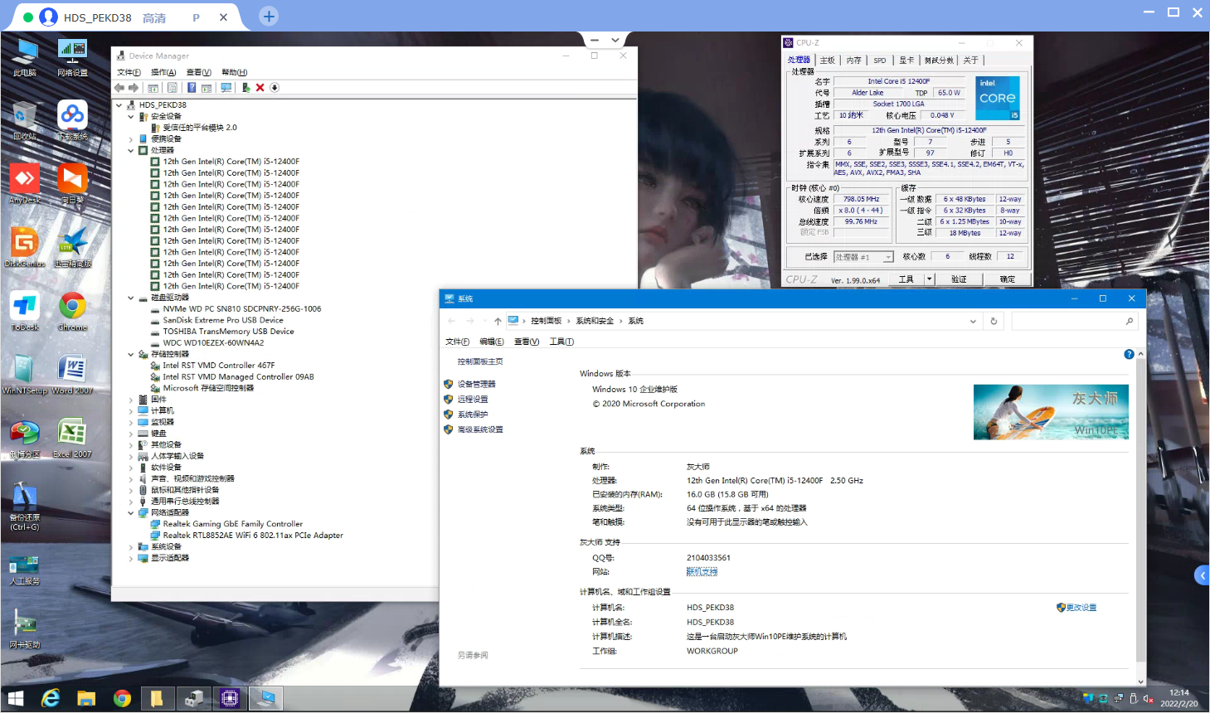Switch to the 内存 tab in CPU-Z
Viewport: 1210px width, 713px height.
pos(854,61)
